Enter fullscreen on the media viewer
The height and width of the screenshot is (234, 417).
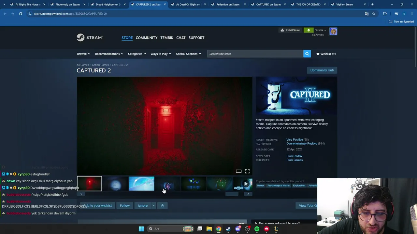[x=247, y=171]
